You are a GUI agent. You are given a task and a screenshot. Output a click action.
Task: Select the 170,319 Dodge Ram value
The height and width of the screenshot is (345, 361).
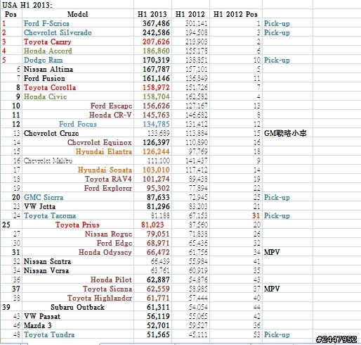(x=156, y=60)
